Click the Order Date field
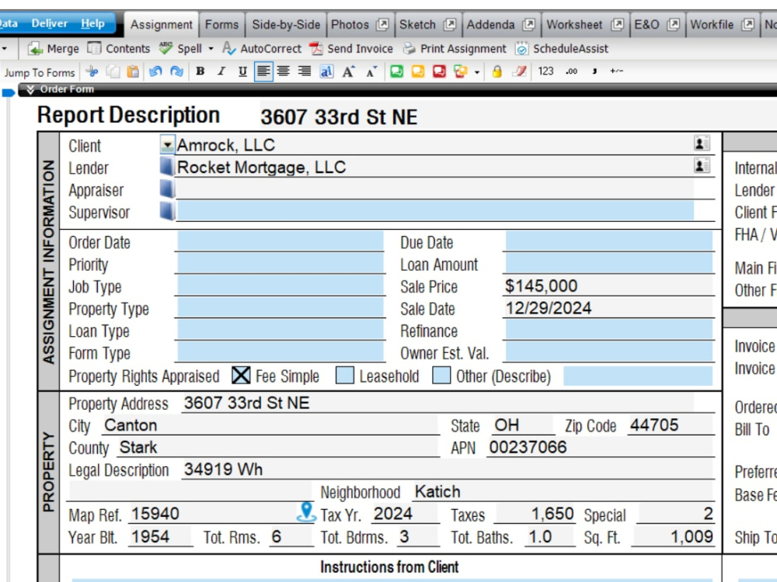Screen dimensions: 777x582 tap(280, 241)
